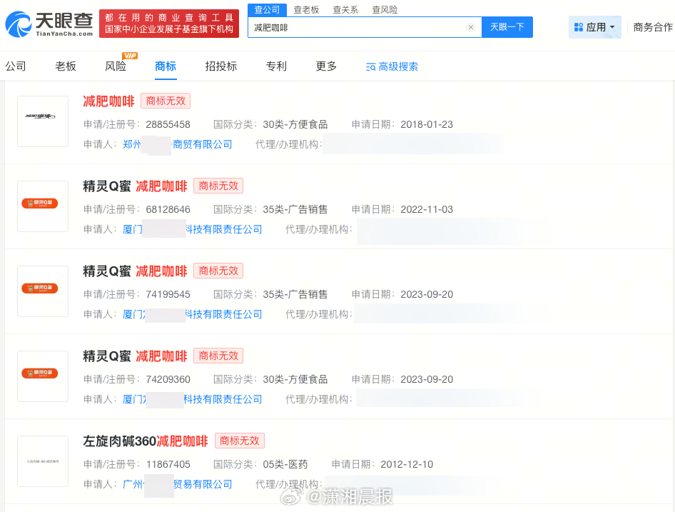Select the 05类-医药 classification text
The width and height of the screenshot is (675, 512).
click(285, 465)
